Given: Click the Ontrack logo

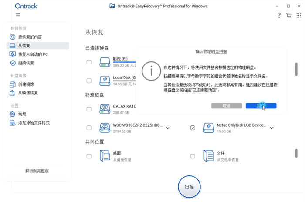Looking at the screenshot, I should tap(26, 6).
